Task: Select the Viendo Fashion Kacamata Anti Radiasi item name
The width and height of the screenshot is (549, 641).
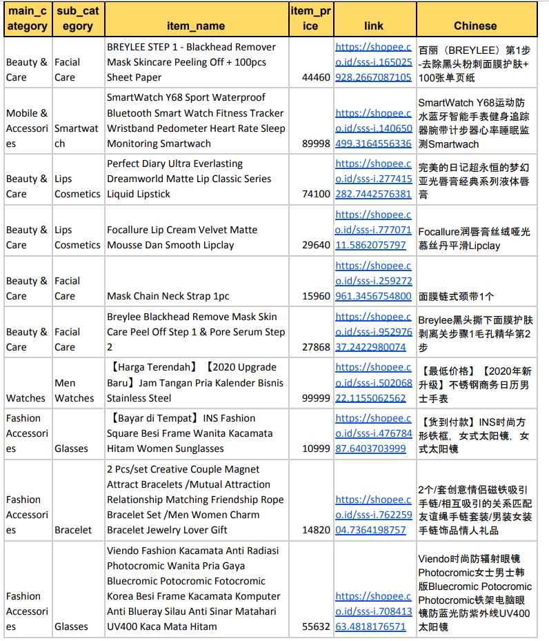Action: (197, 589)
